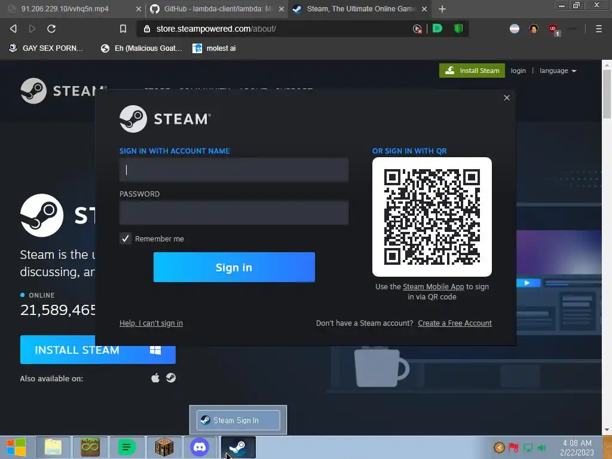This screenshot has width=612, height=459.
Task: Close the Steam sign-in dialog with X
Action: point(507,97)
